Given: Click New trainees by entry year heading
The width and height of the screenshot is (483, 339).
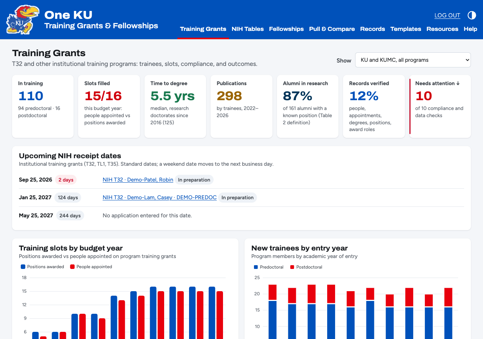Looking at the screenshot, I should 299,248.
